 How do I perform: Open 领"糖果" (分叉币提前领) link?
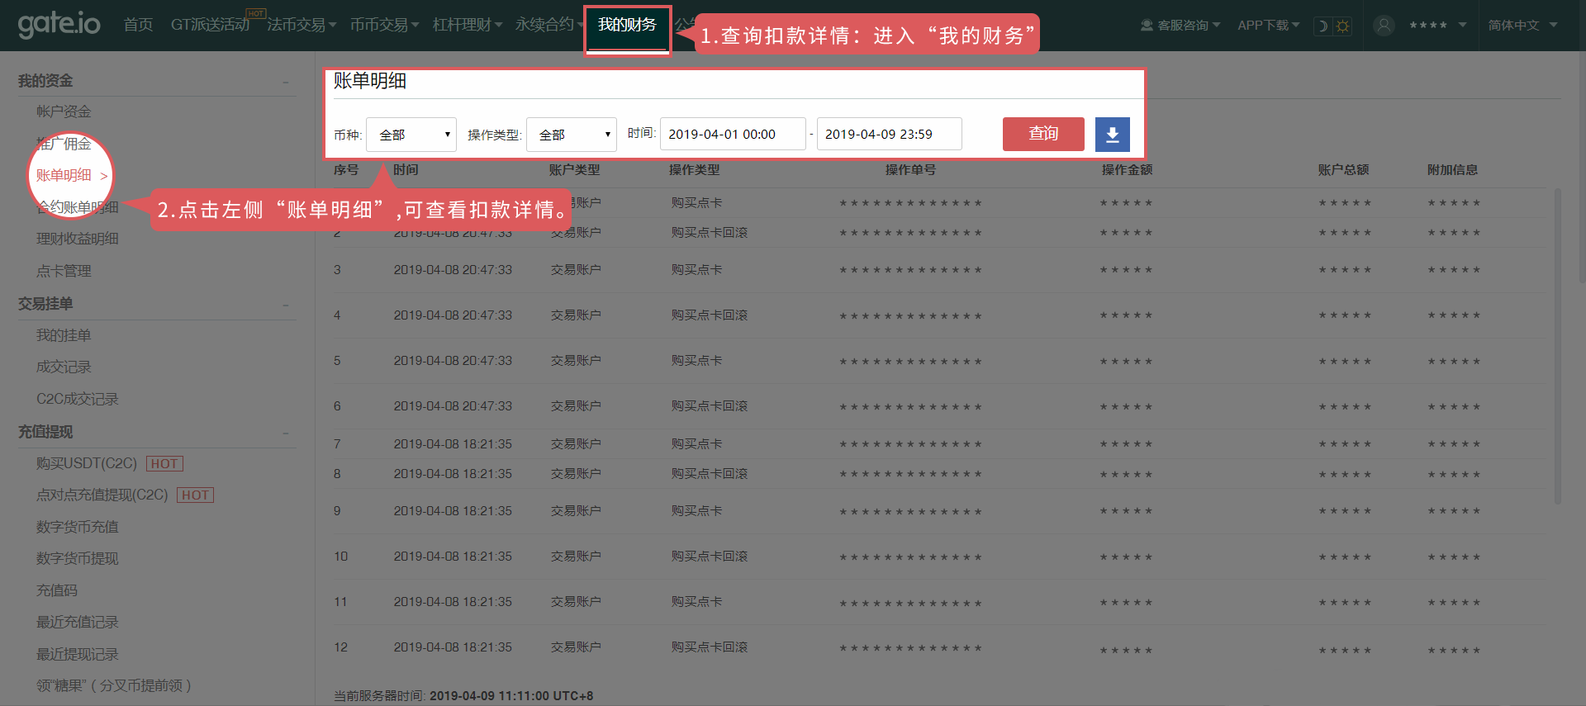point(114,685)
